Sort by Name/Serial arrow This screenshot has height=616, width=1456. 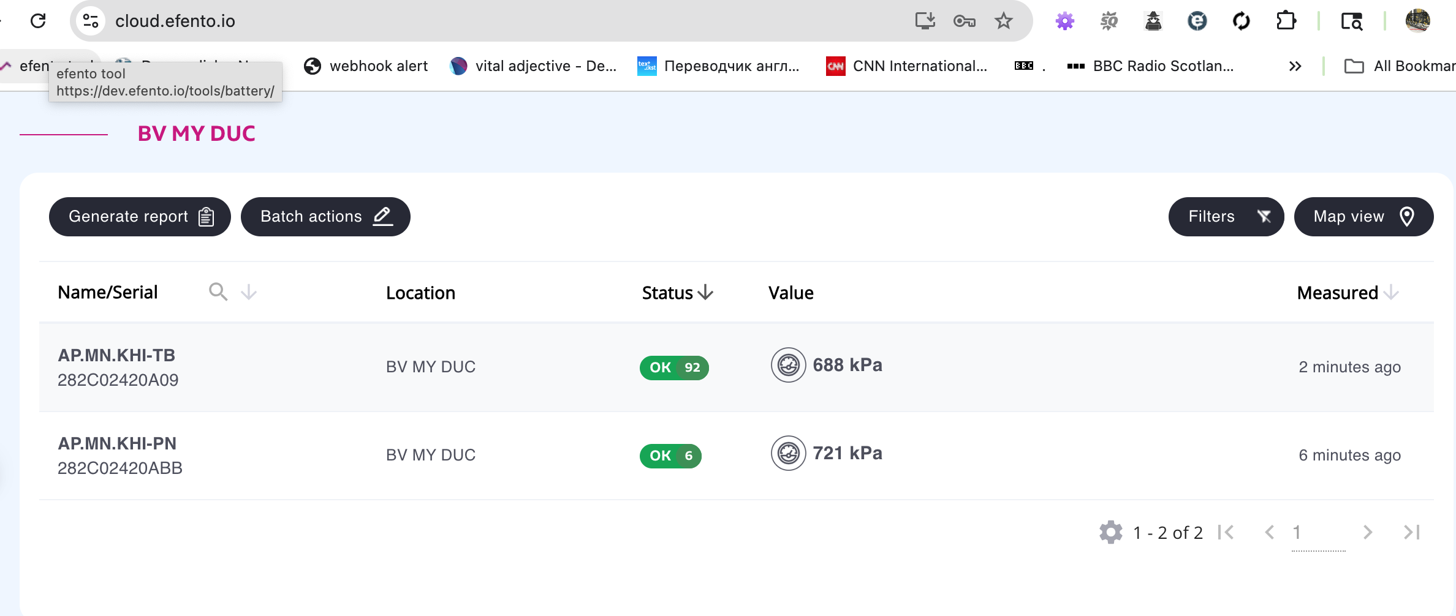point(248,292)
